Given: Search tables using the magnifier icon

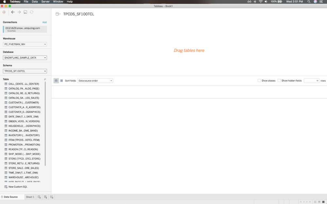Looking at the screenshot, I should click(45, 79).
